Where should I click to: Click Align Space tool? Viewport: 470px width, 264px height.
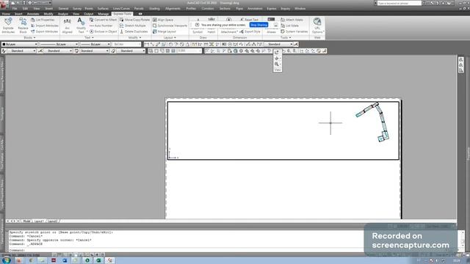[163, 20]
